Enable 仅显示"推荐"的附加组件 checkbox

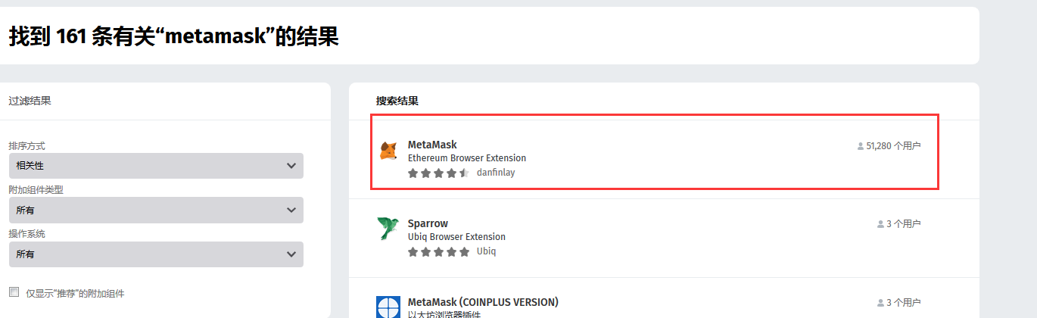point(14,292)
